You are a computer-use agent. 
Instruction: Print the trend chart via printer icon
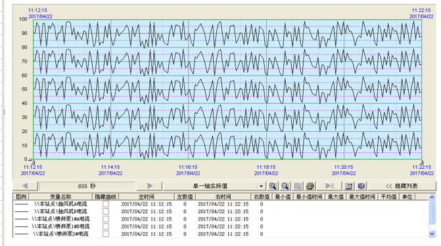310,186
